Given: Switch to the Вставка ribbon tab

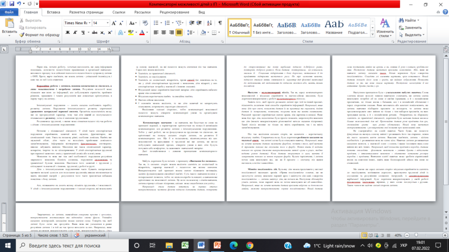Looking at the screenshot, I should 53,12.
